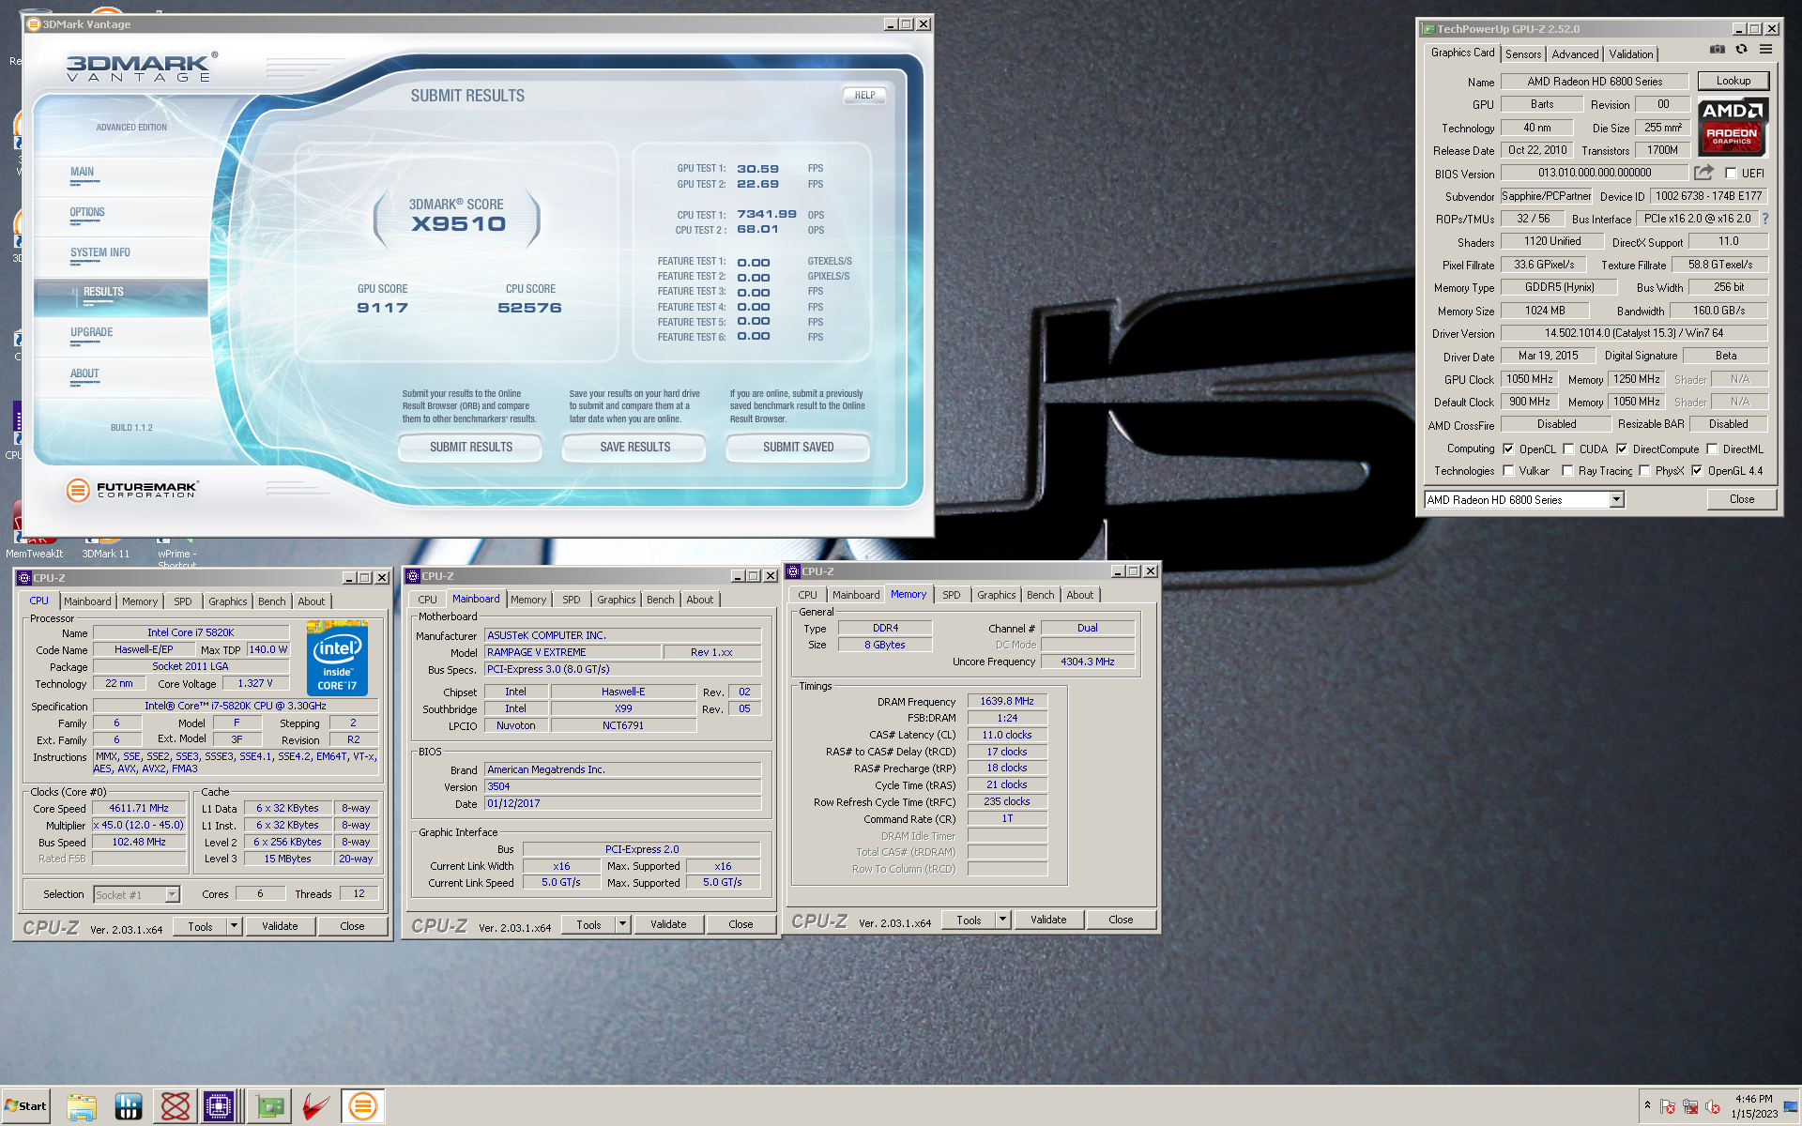Click the clock showing 4:46 PM
The height and width of the screenshot is (1126, 1802).
(x=1753, y=1099)
